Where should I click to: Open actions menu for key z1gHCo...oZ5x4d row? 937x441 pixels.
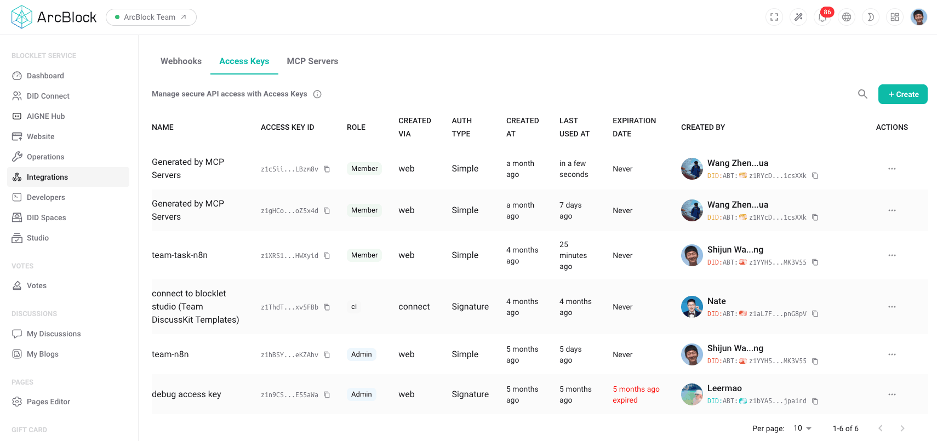coord(892,210)
